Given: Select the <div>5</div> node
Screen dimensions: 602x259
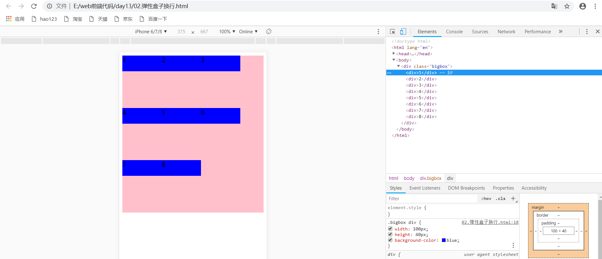Looking at the screenshot, I should click(421, 98).
